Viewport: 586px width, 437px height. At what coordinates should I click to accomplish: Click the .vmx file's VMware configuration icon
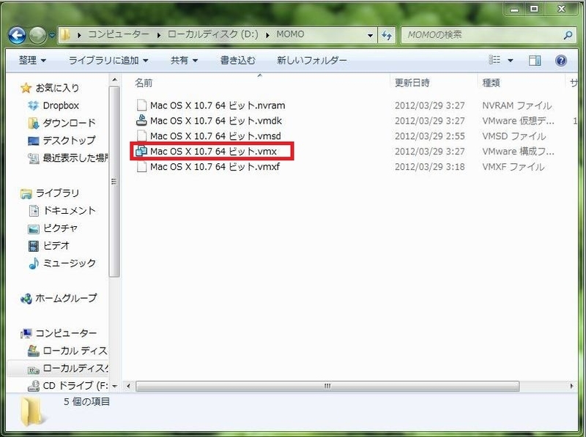click(x=141, y=151)
